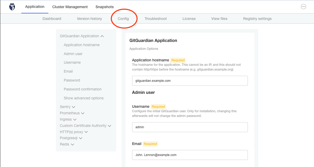Viewport: 314px width, 167px height.
Task: Select the Config tab
Action: (x=123, y=19)
